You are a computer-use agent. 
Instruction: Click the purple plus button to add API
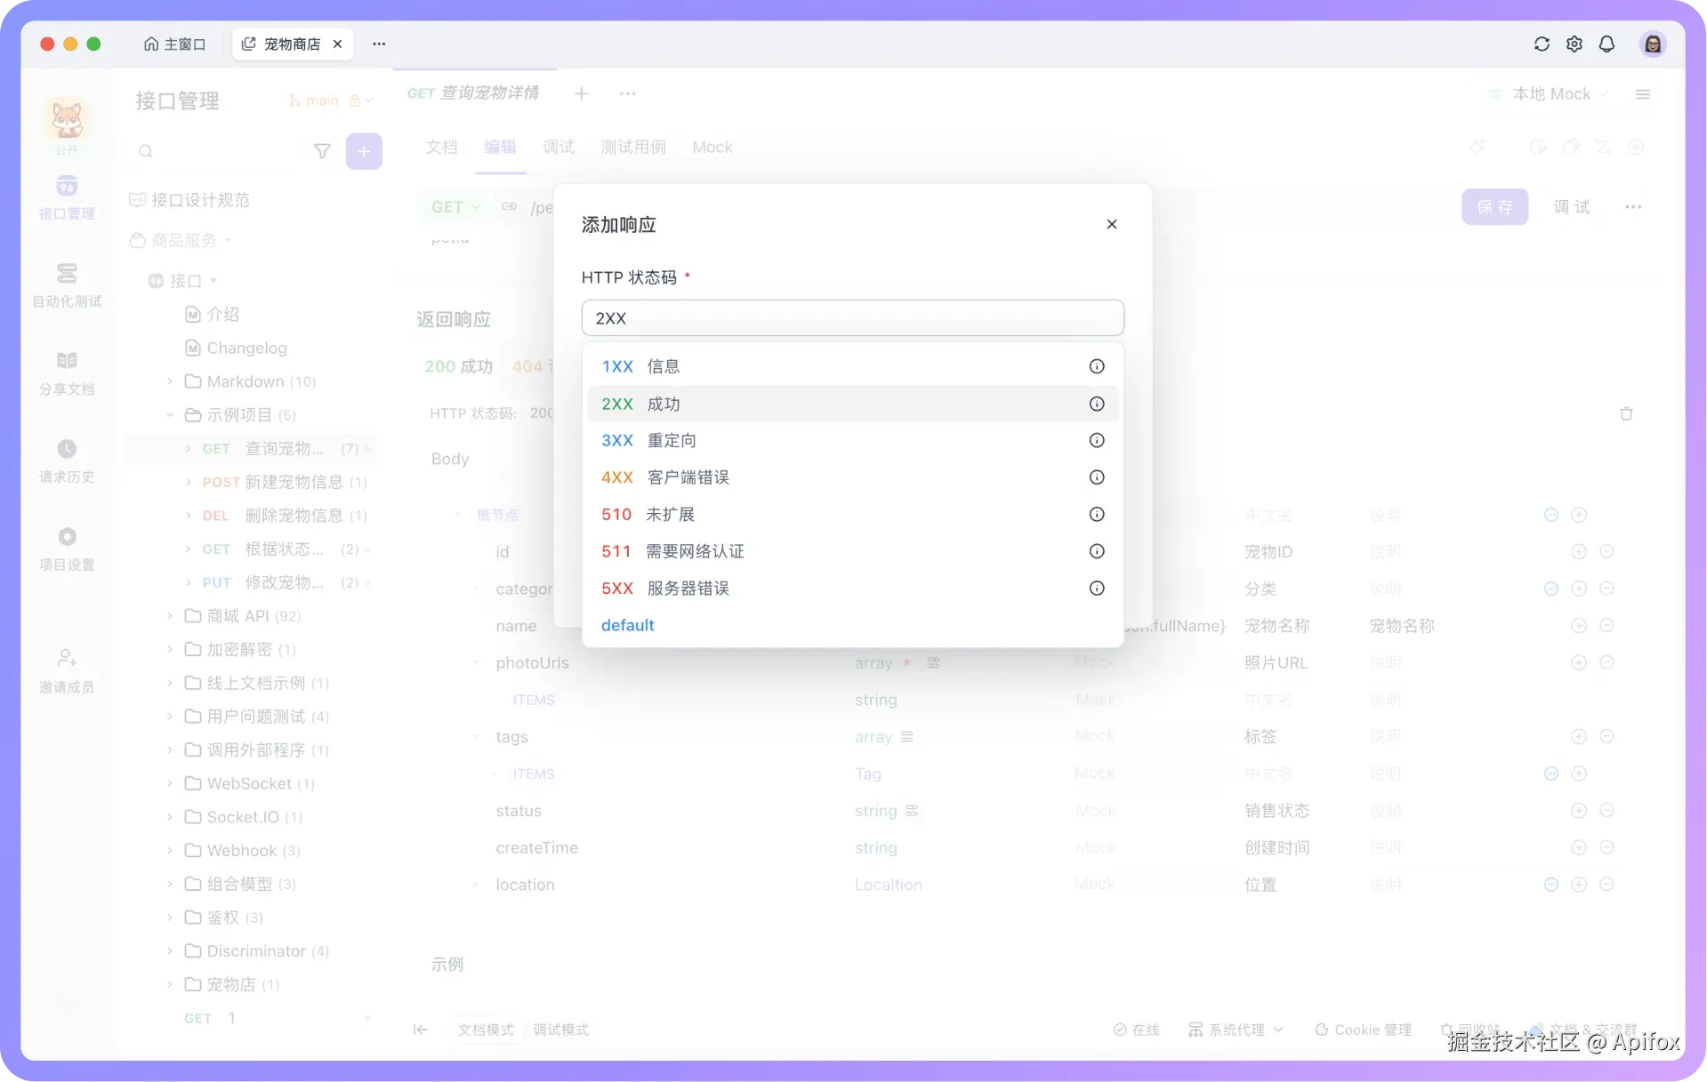pyautogui.click(x=364, y=151)
